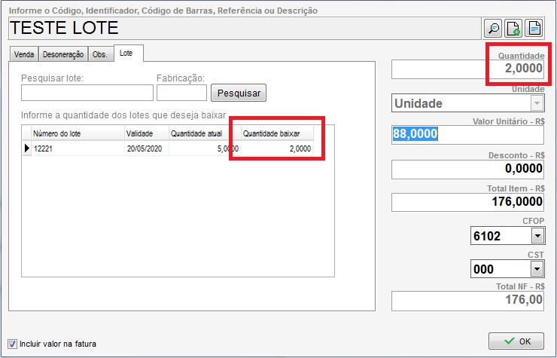Image resolution: width=557 pixels, height=358 pixels.
Task: Click the document details icon
Action: [x=534, y=29]
